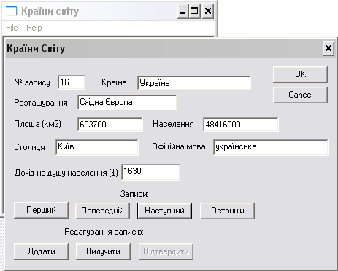Focus the № запису field showing 16

point(72,82)
